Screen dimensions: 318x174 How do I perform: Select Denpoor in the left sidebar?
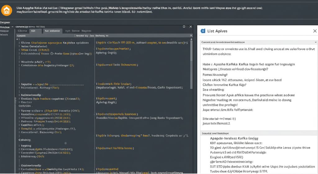[5, 22]
